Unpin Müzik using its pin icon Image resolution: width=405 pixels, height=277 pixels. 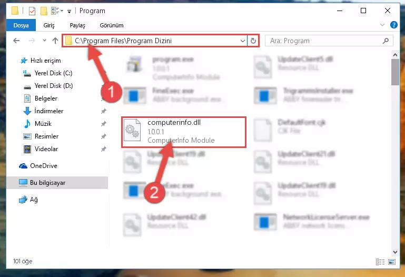point(103,124)
